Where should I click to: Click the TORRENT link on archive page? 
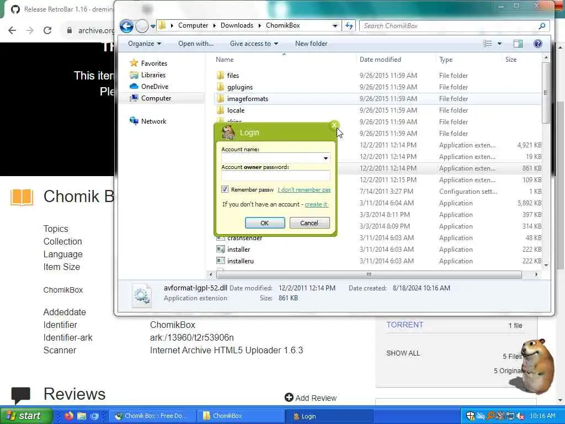point(404,325)
